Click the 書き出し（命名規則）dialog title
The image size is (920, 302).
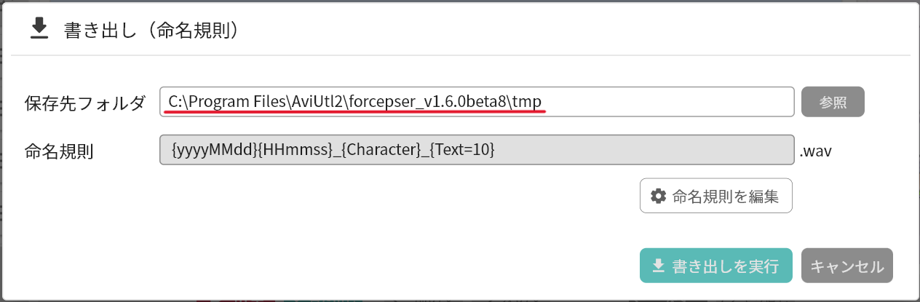(151, 30)
